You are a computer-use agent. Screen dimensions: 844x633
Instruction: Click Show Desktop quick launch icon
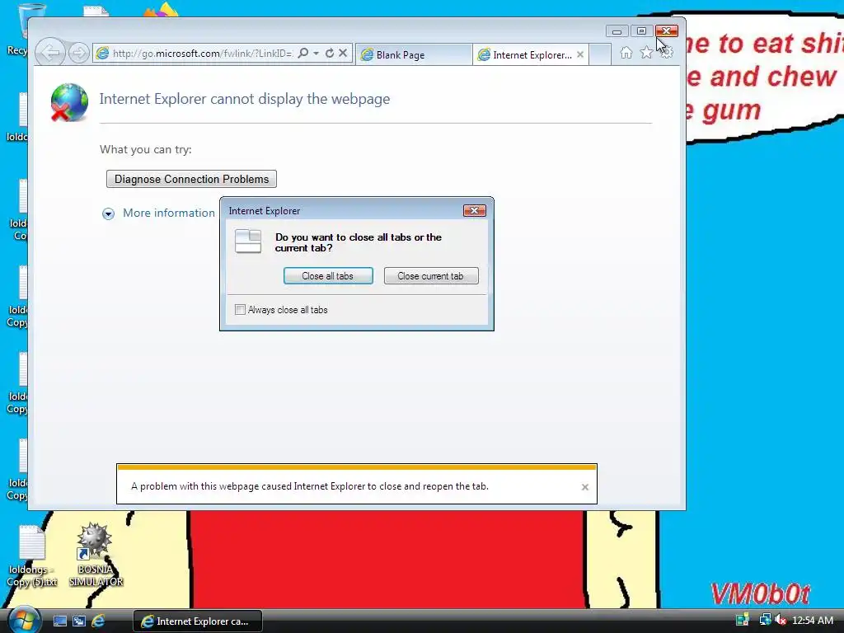[x=59, y=621]
